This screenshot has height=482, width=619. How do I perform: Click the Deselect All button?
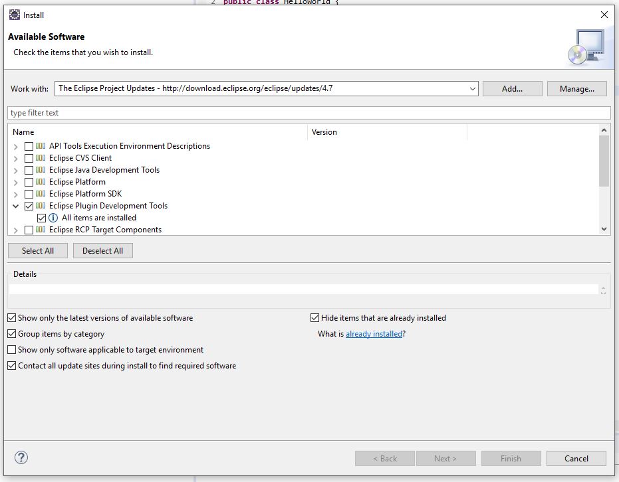[102, 251]
